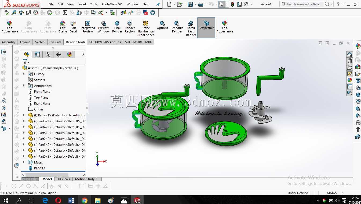Switch to the Motion Study 1 tab
The image size is (361, 204).
[86, 179]
